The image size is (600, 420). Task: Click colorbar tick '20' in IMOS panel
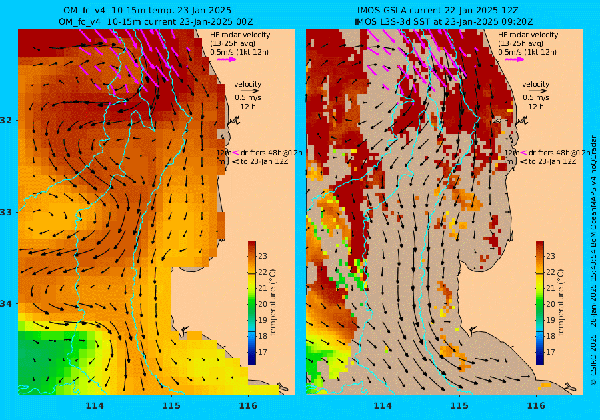(x=551, y=304)
